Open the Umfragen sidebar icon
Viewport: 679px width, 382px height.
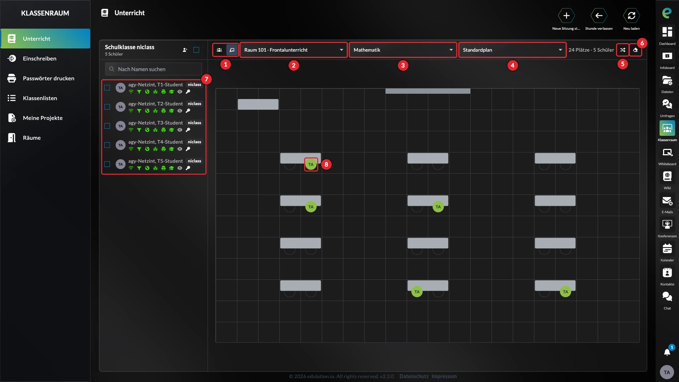[667, 108]
